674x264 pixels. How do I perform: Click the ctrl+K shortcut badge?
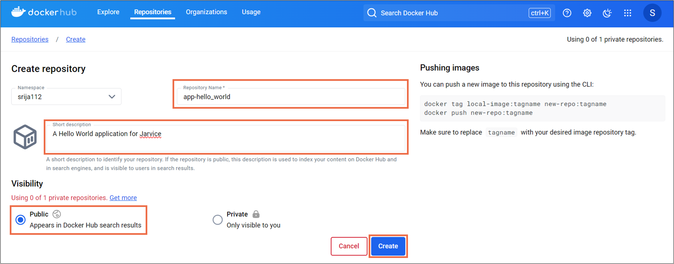point(539,13)
